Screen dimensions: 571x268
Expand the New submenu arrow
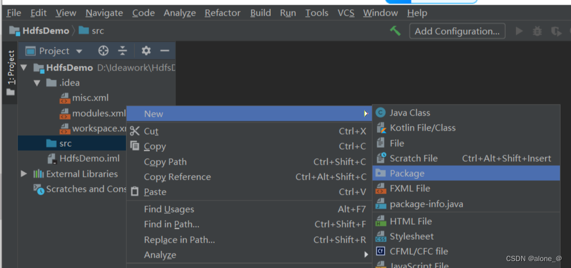pos(366,114)
